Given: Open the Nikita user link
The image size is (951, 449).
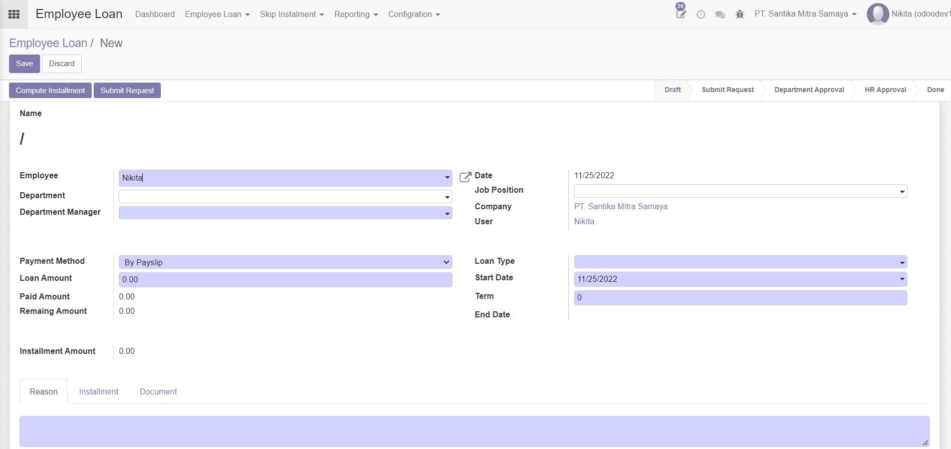Looking at the screenshot, I should 584,221.
